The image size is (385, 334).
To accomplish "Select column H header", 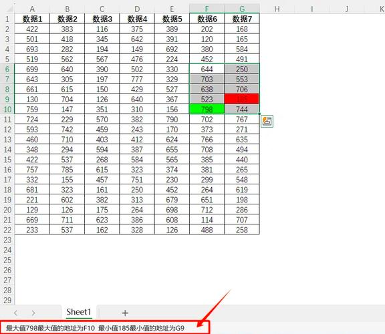I will 277,9.
